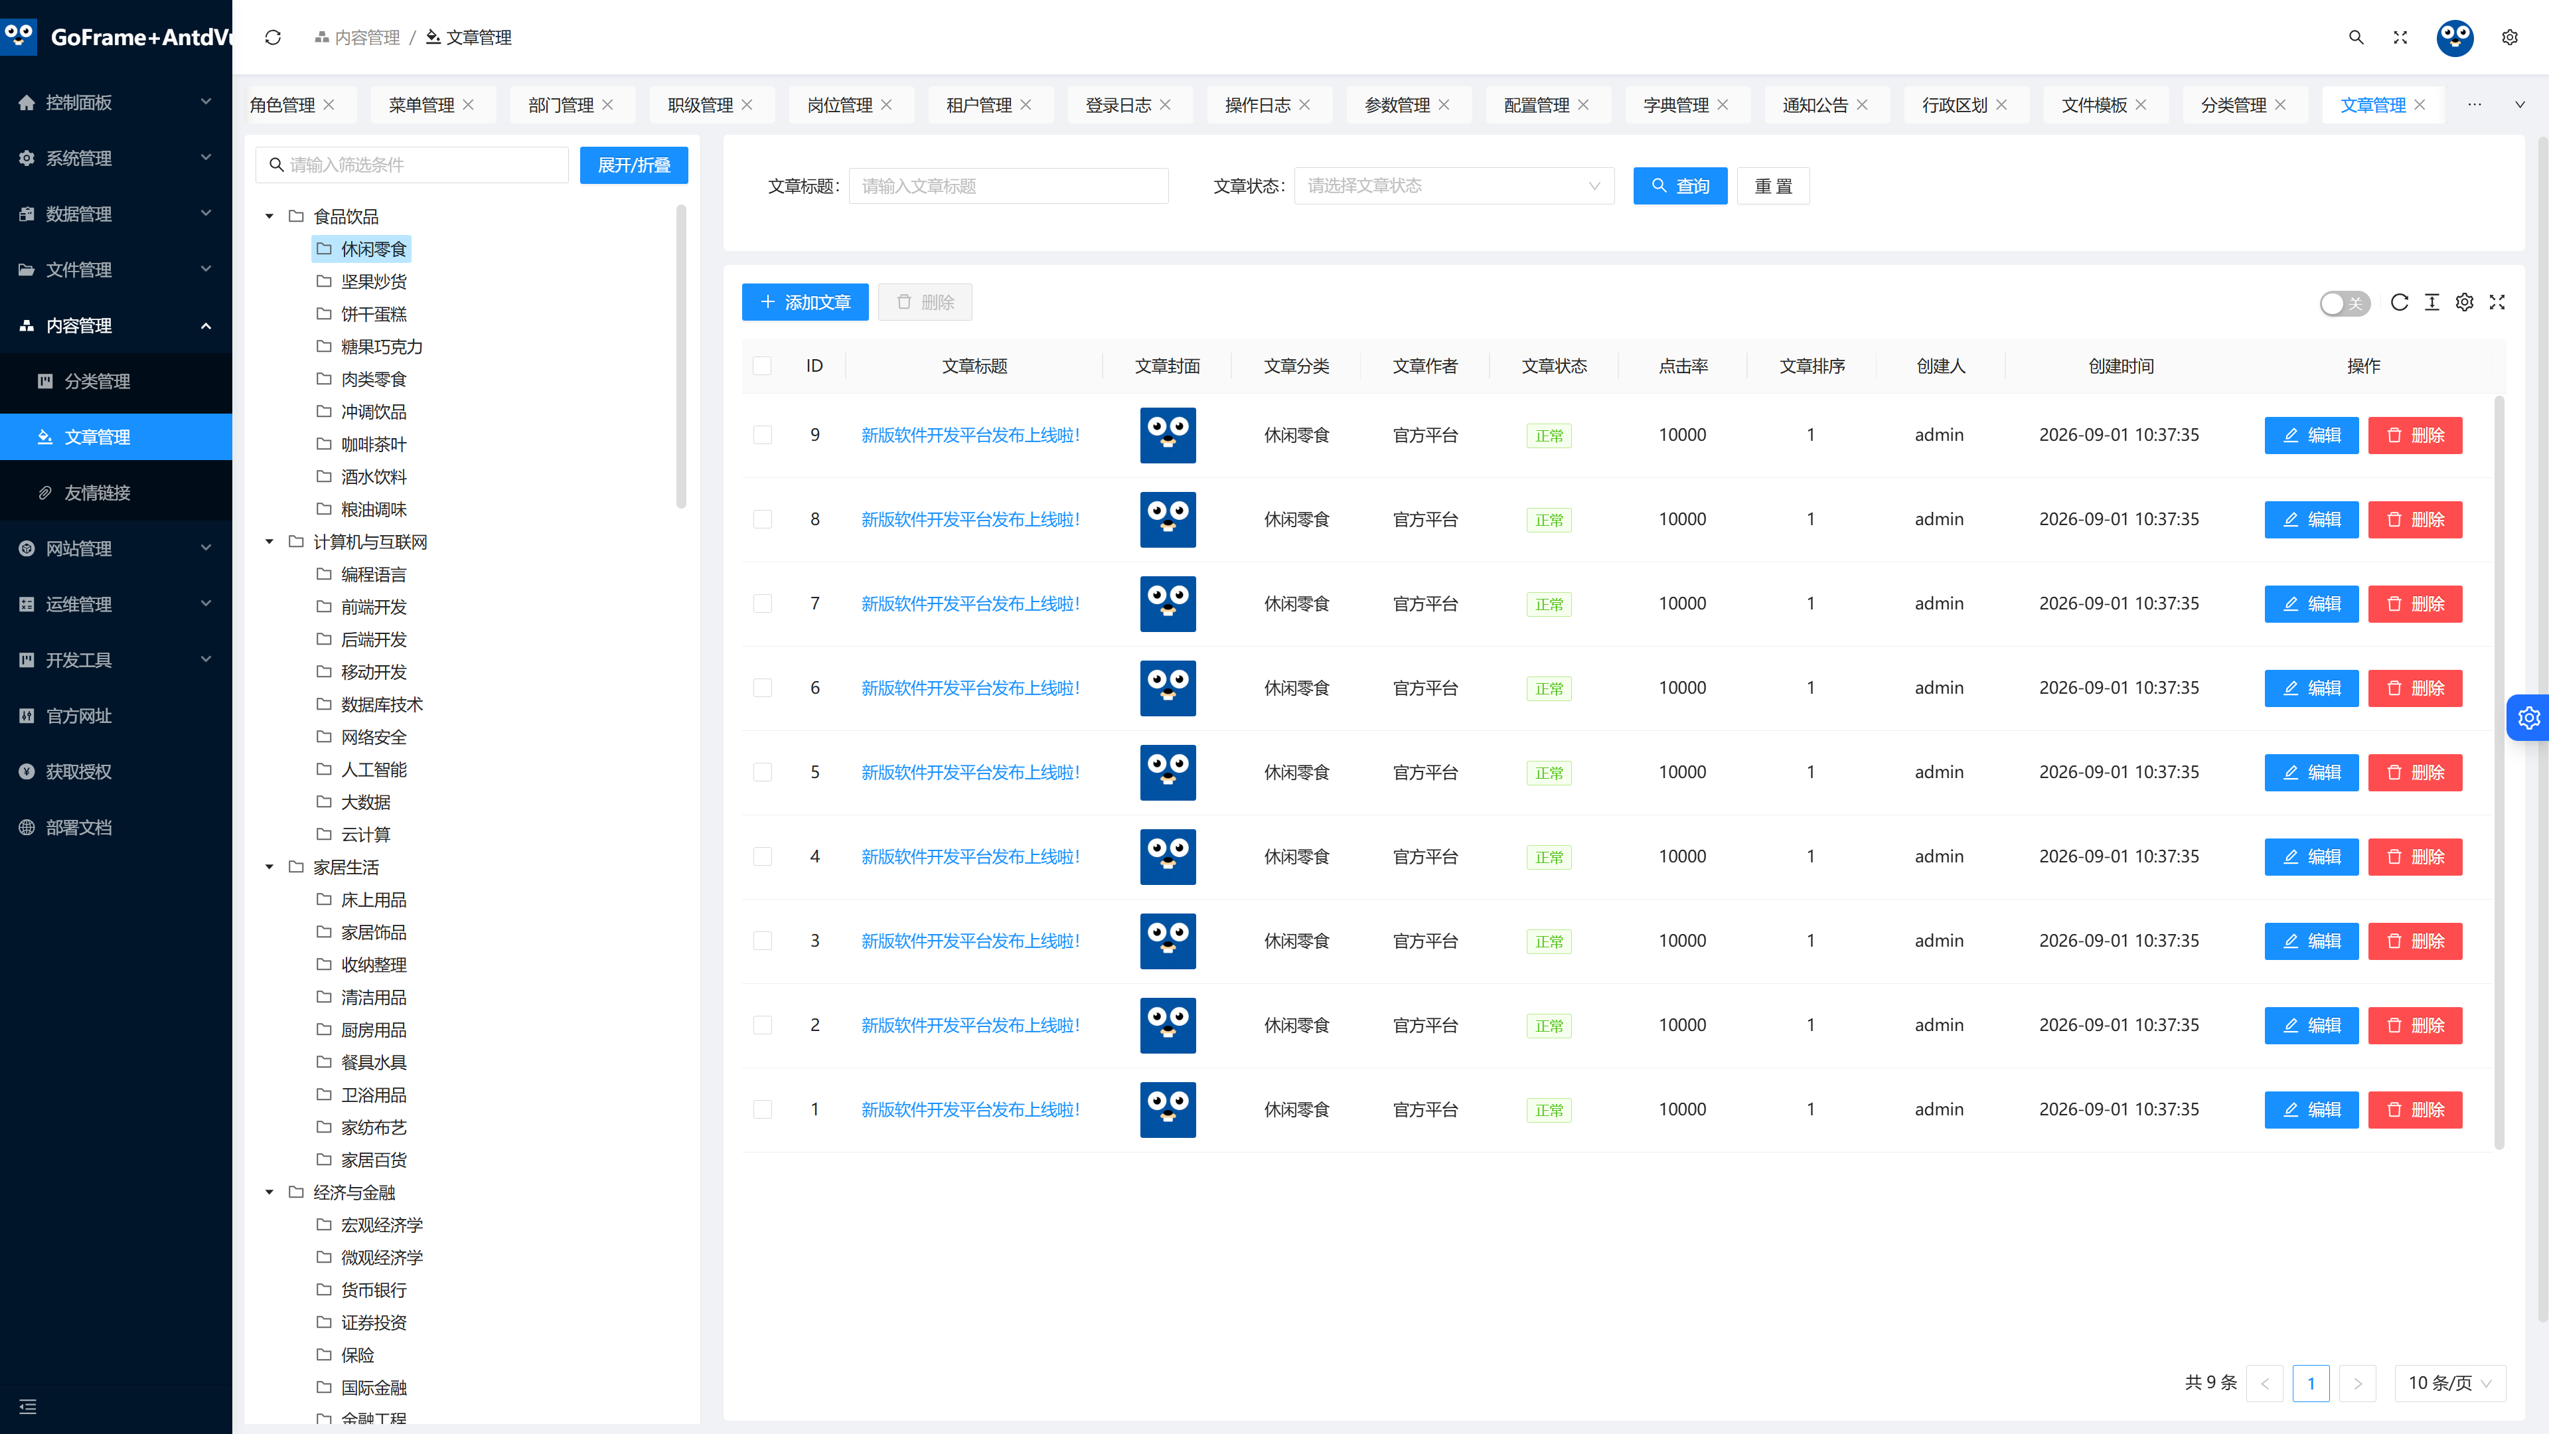This screenshot has height=1434, width=2549.
Task: Open table density icon
Action: (2432, 303)
